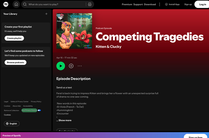Click 'Et Viola (French - Ta Da!)' line
The image size is (209, 138).
tap(70, 107)
